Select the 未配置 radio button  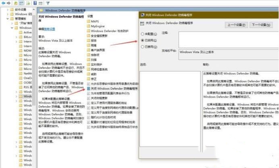142,34
